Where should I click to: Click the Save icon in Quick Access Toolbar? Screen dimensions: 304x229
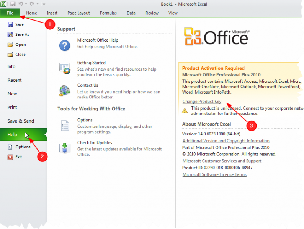(x=13, y=4)
